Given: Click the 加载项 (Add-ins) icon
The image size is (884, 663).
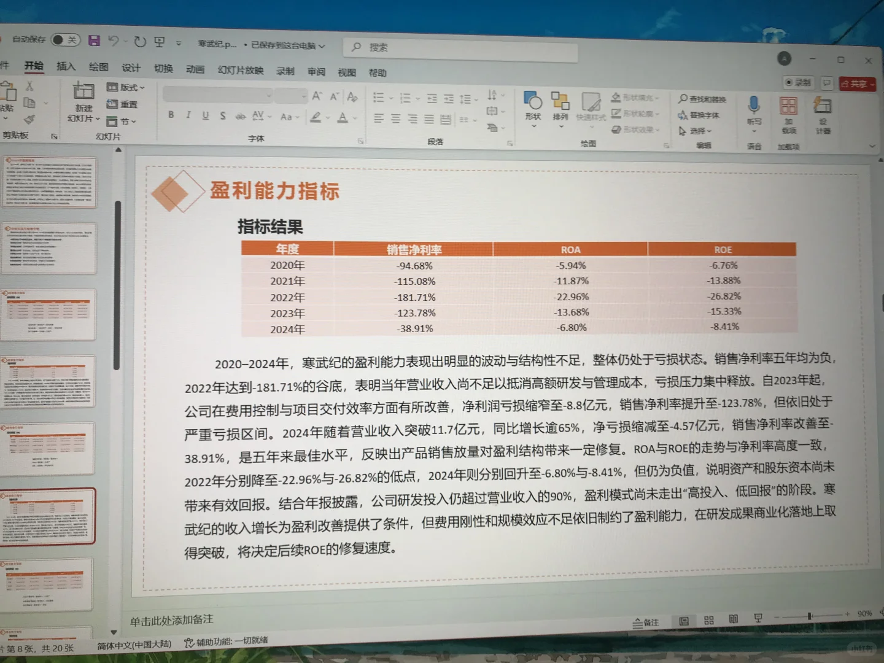Looking at the screenshot, I should [789, 109].
